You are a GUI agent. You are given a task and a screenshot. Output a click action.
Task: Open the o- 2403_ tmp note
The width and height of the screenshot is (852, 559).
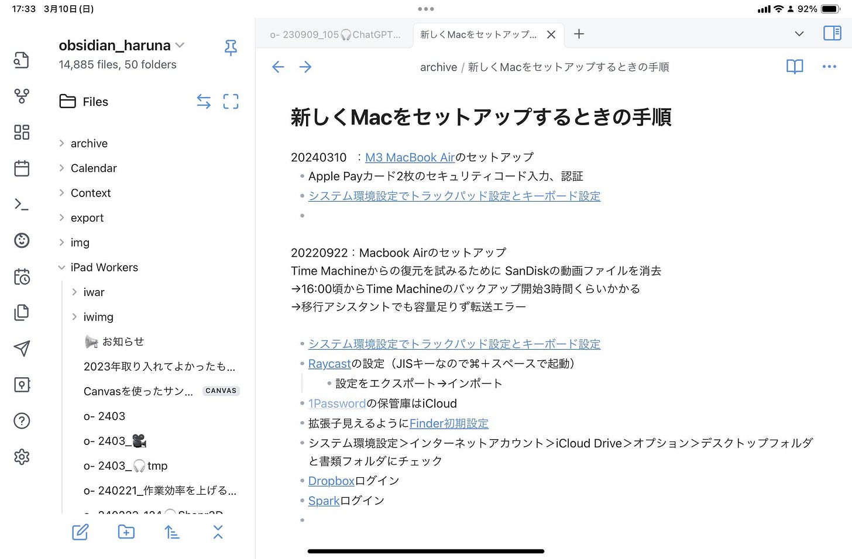coord(125,466)
